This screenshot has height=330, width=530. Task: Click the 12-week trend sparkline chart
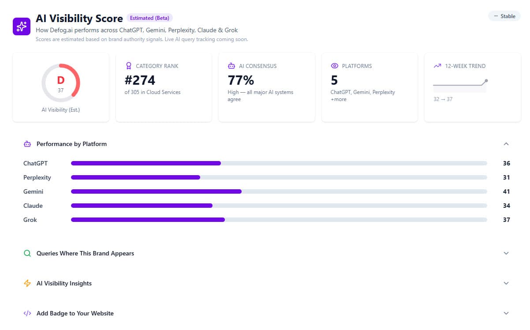tap(460, 85)
